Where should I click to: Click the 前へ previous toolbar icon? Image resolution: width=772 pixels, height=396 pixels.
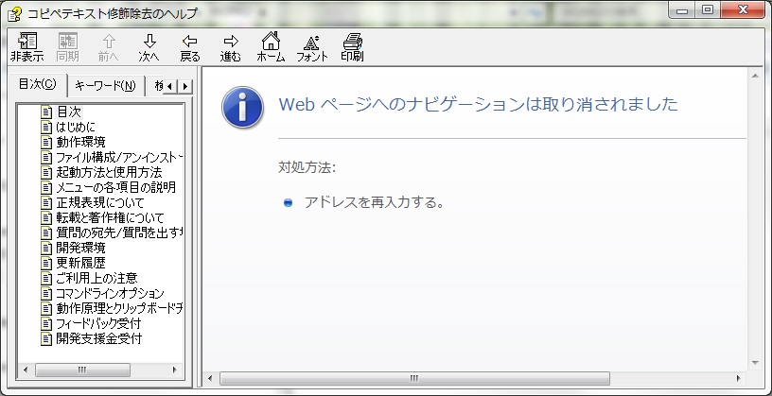point(108,47)
